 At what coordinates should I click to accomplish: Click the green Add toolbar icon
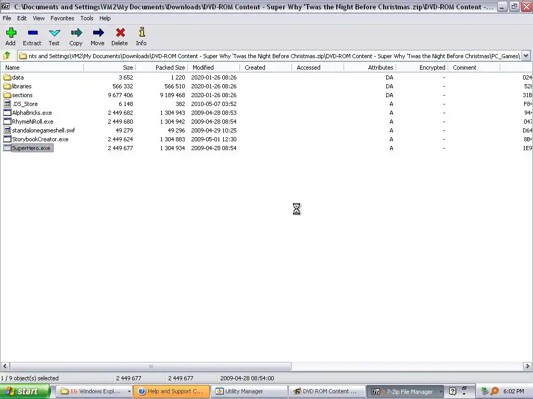pos(11,33)
